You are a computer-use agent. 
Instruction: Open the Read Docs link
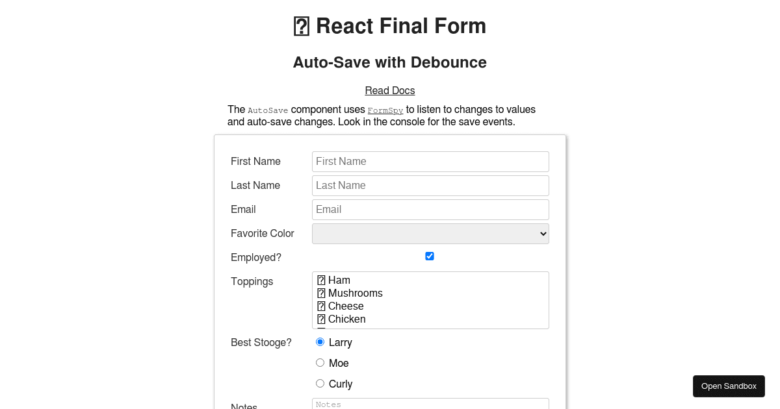coord(389,90)
